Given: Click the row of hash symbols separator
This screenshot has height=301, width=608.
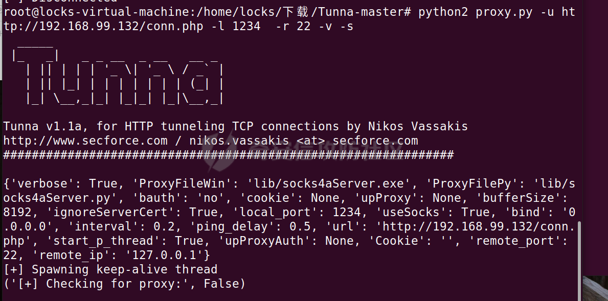Looking at the screenshot, I should click(229, 155).
